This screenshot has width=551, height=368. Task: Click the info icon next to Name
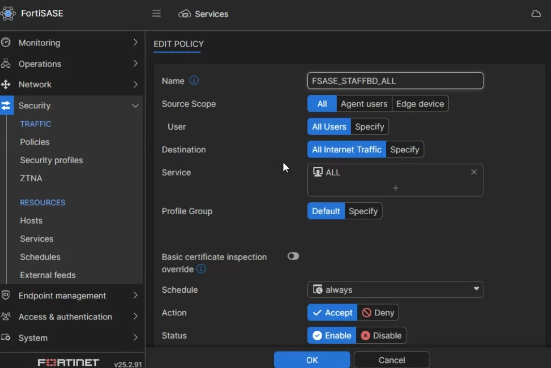[194, 81]
